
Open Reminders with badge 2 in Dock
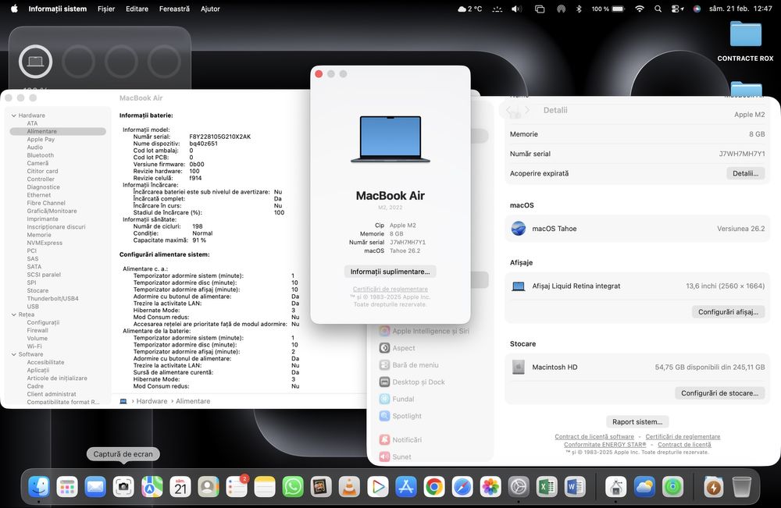(237, 487)
